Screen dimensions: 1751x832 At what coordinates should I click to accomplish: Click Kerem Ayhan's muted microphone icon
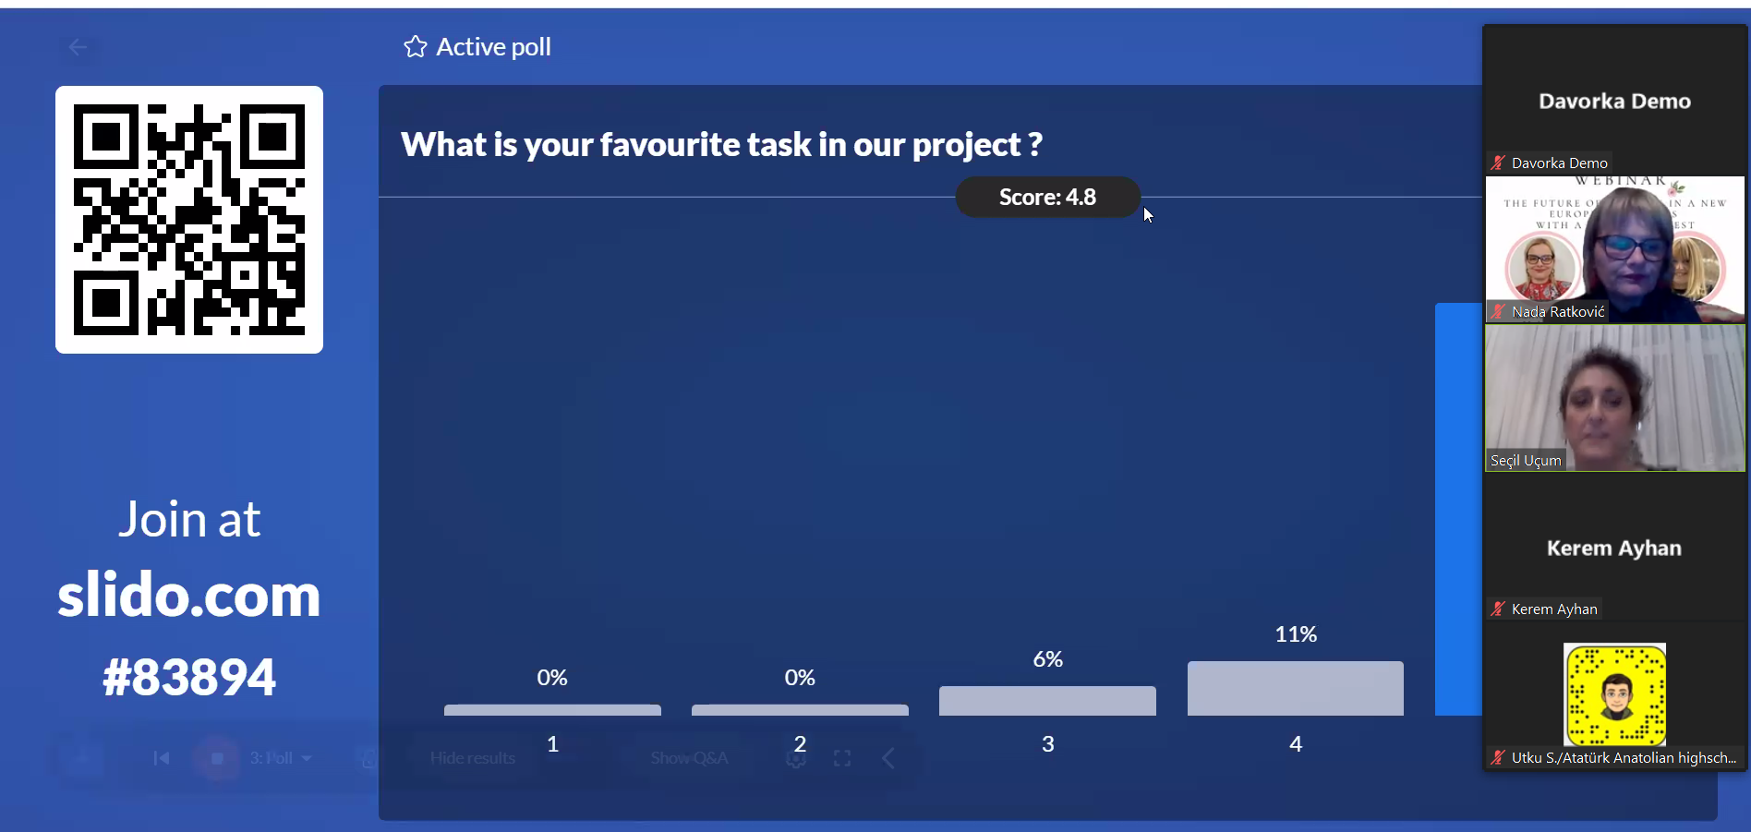click(x=1498, y=609)
